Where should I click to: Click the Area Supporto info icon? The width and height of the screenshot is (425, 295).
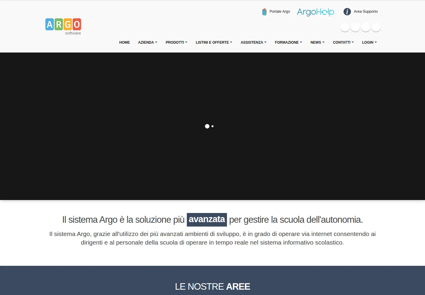(347, 12)
